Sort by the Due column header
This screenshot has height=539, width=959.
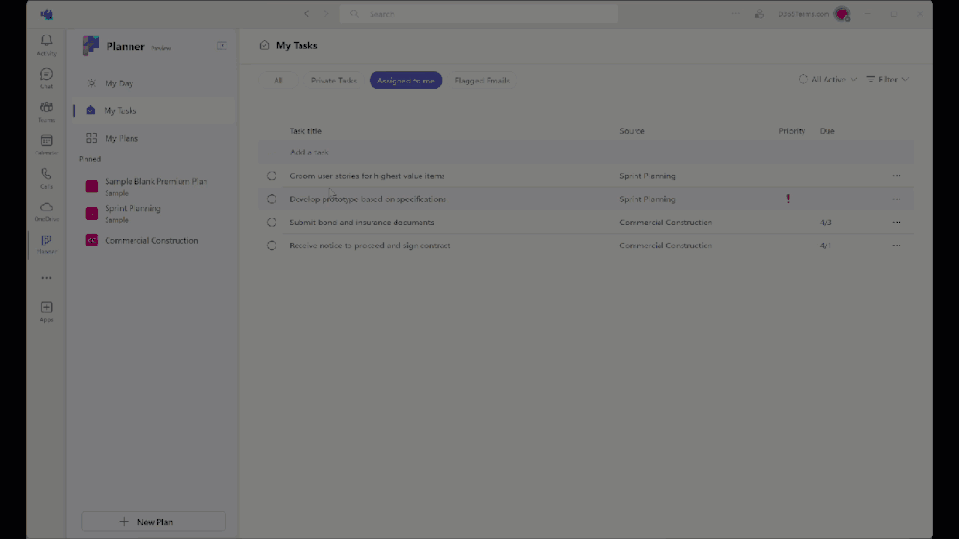pos(827,131)
